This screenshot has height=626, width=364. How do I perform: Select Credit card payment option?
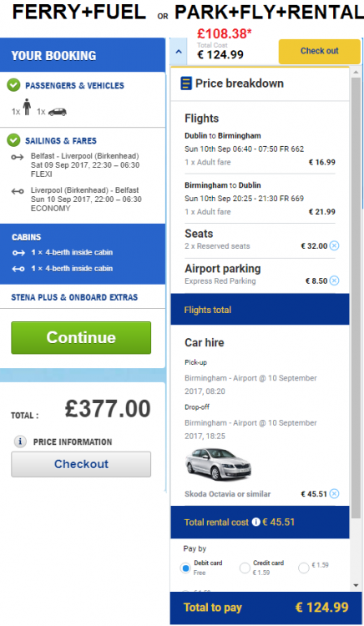point(245,568)
